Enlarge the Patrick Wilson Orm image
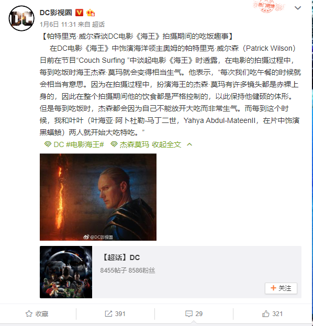Screen dimensions: 313x326 coord(98,197)
